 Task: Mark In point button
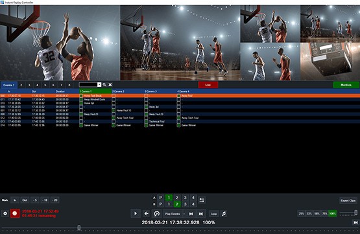point(15,200)
